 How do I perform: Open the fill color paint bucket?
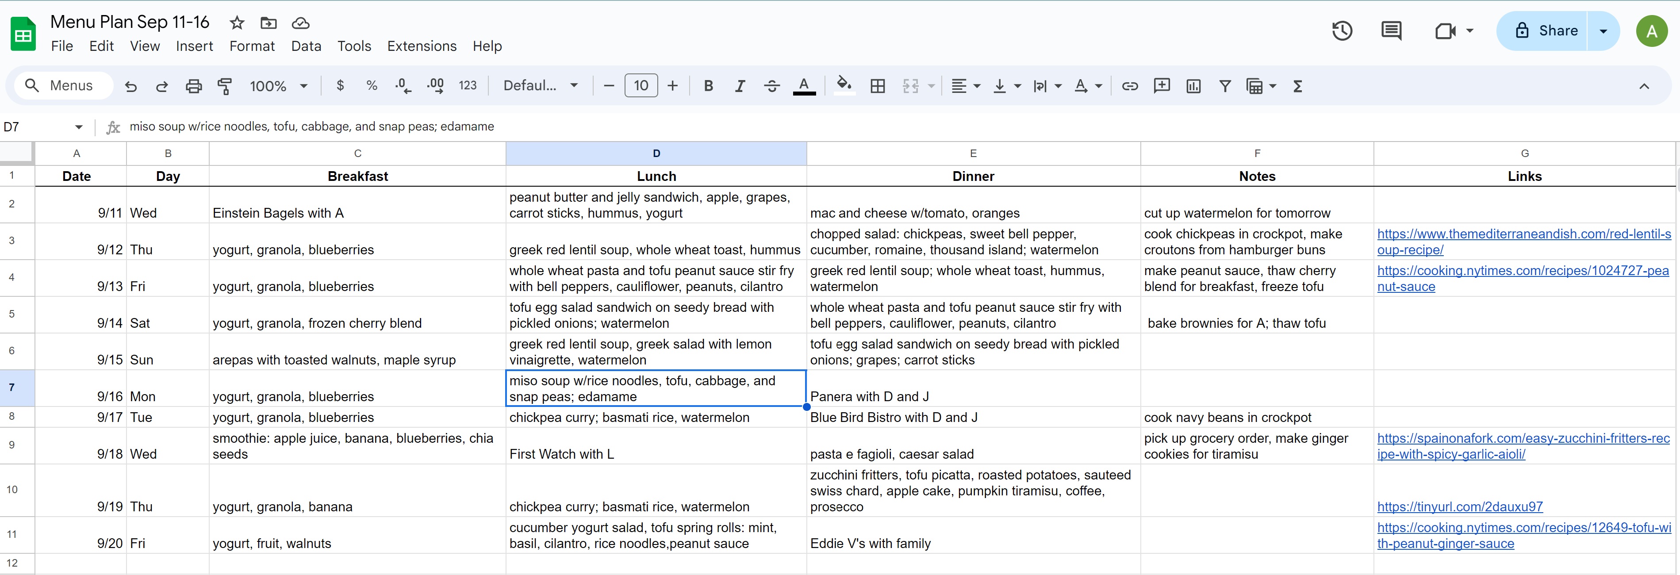click(x=844, y=86)
